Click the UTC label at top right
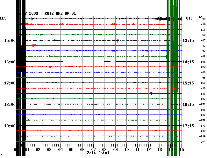The image size is (207, 158). 189,18
